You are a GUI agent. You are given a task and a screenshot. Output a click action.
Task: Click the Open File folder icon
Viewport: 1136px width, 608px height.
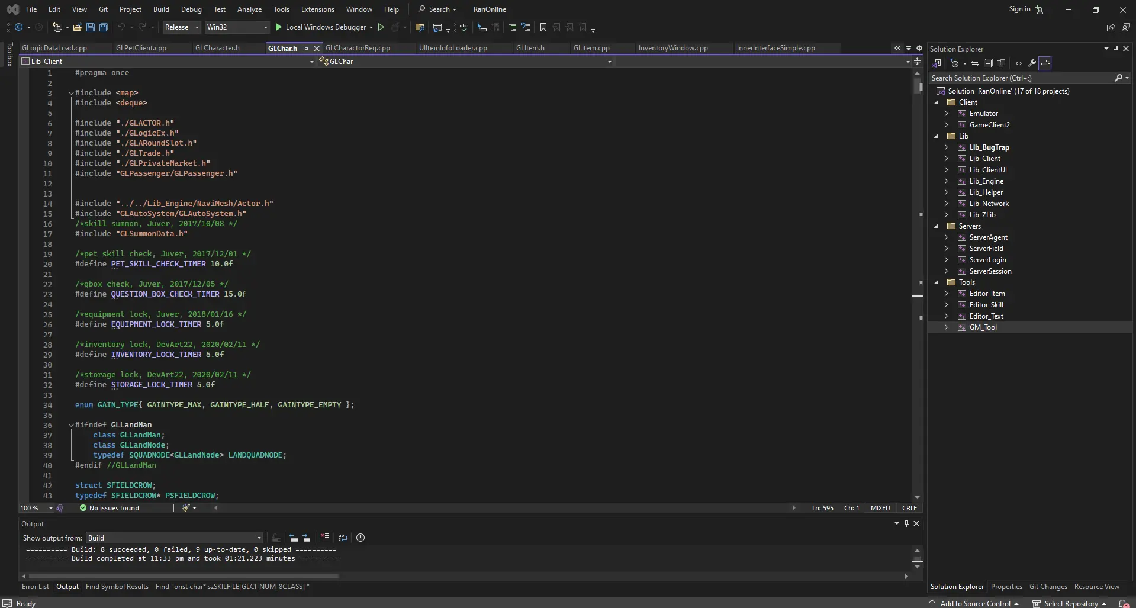pyautogui.click(x=77, y=27)
